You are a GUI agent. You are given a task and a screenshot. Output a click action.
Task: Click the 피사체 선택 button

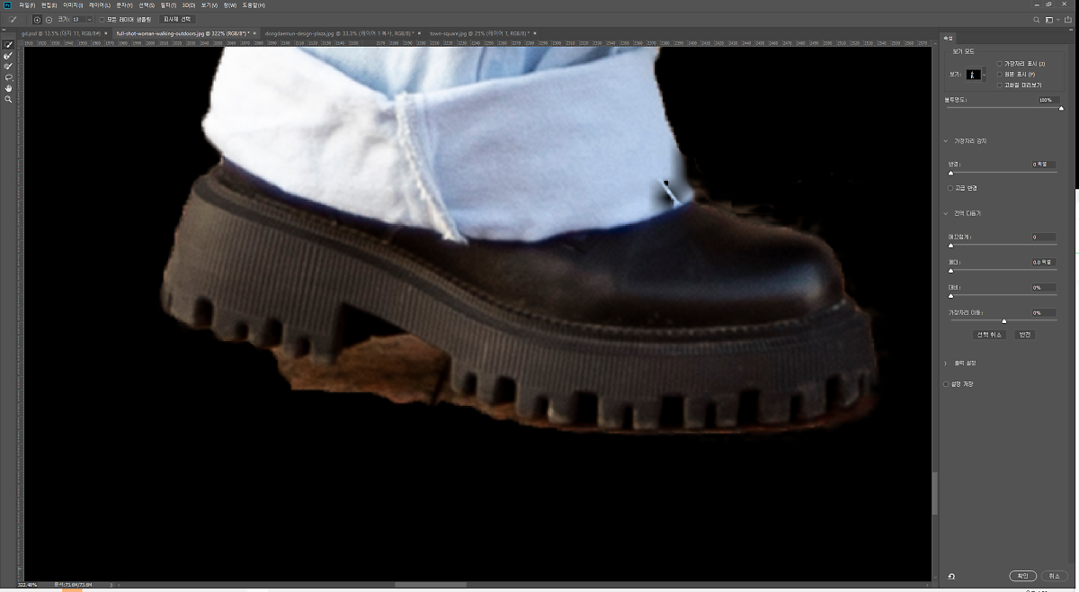177,19
